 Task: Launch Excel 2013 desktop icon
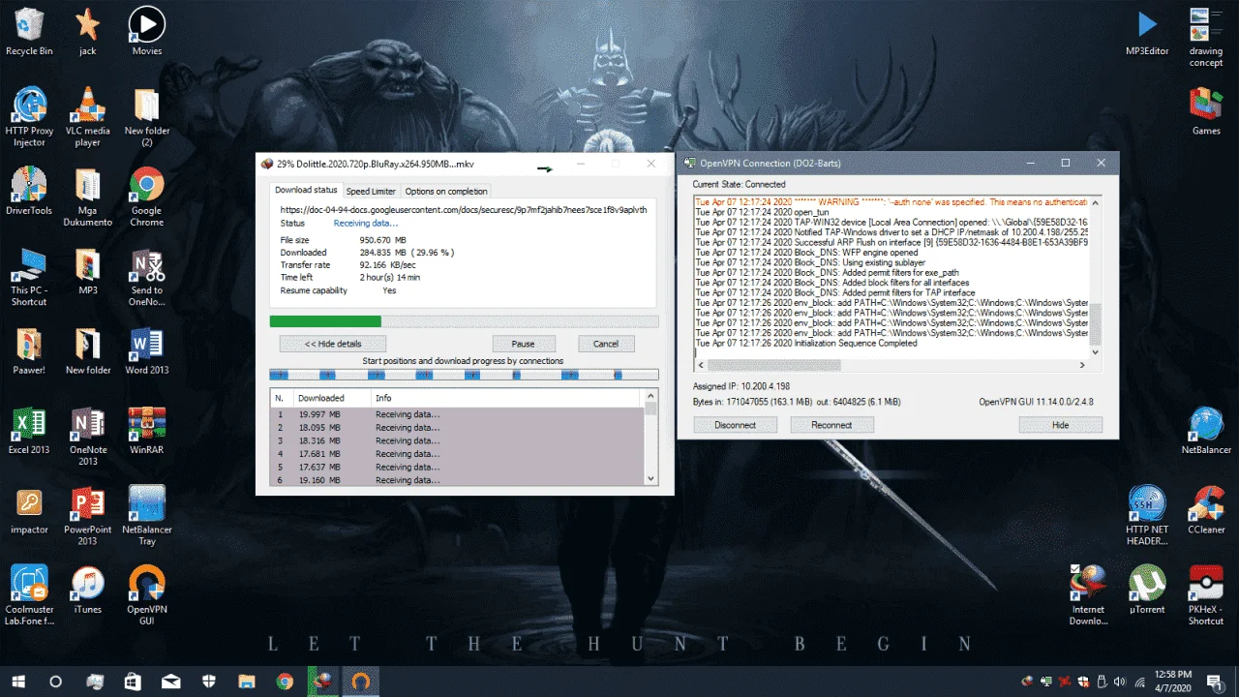29,431
